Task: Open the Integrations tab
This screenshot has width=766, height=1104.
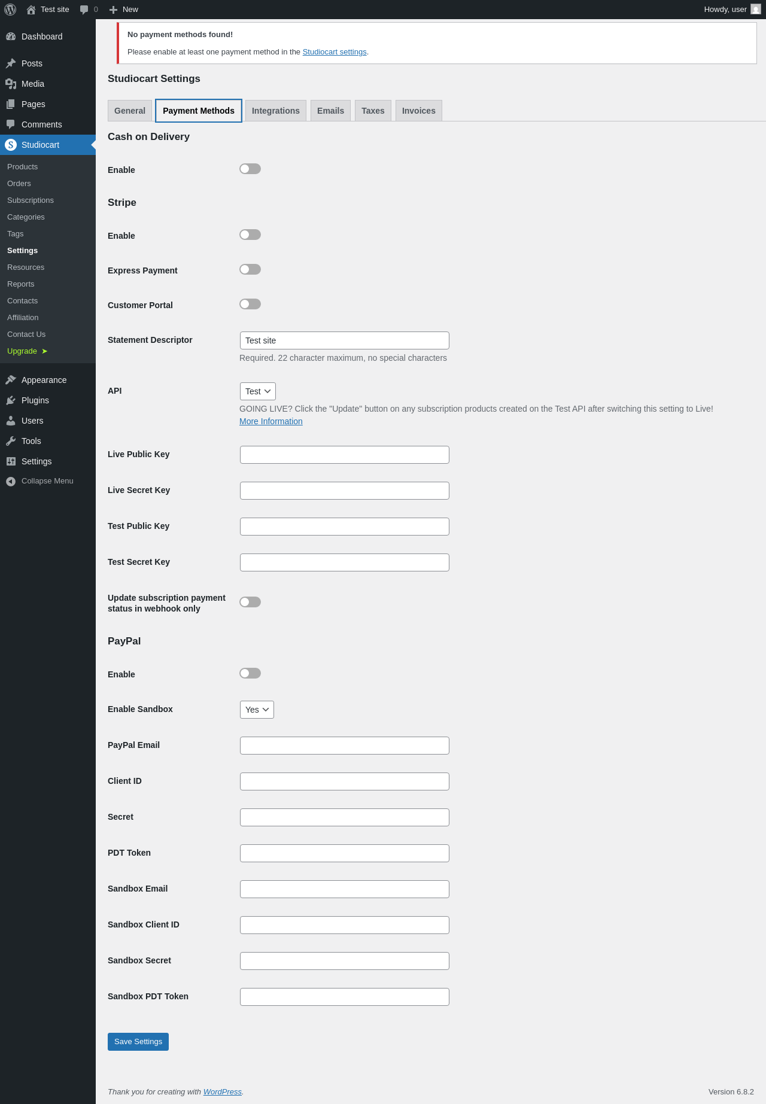Action: pos(276,111)
